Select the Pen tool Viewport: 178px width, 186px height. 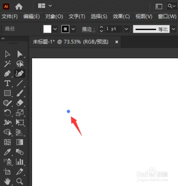tap(8, 74)
